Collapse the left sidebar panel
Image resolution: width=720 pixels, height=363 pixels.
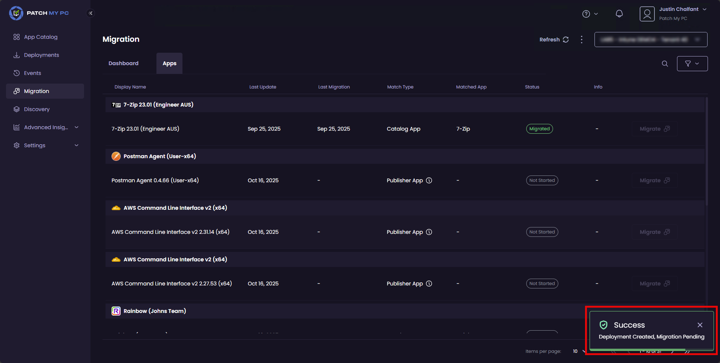click(x=90, y=13)
